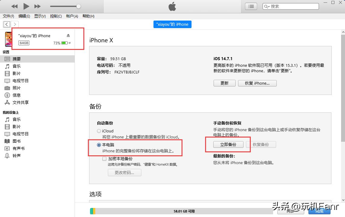This screenshot has height=217, width=345.
Task: Expand the 帐户 menu
Action: pos(72,16)
